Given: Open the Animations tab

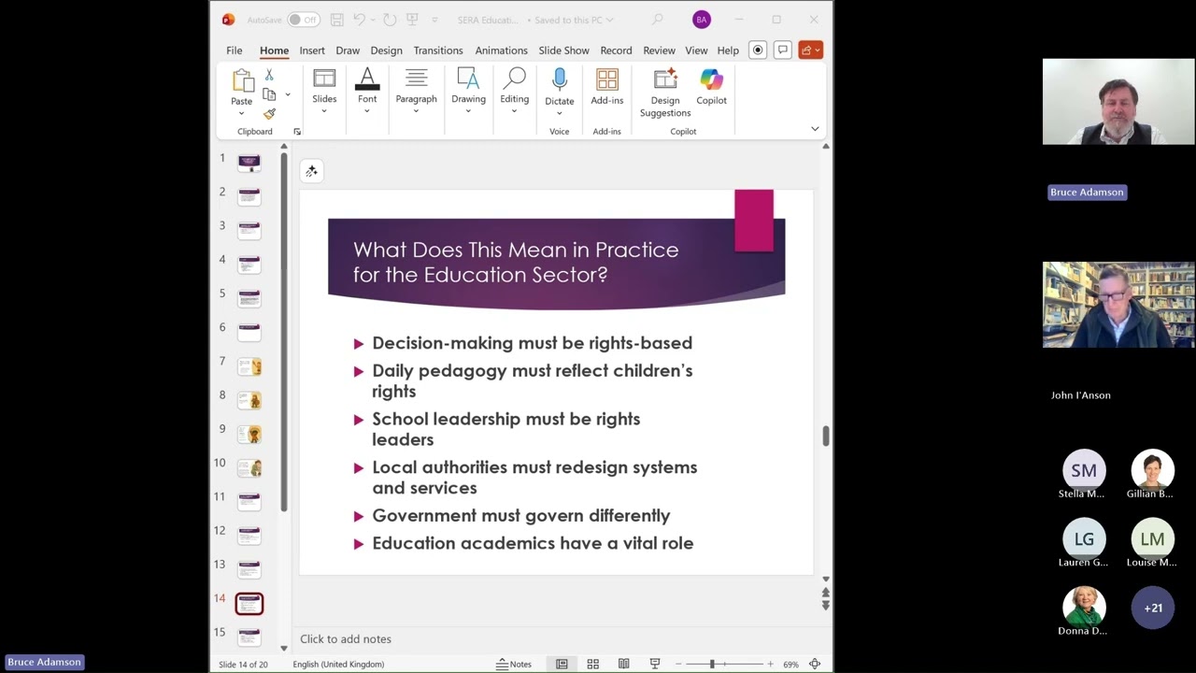Looking at the screenshot, I should (x=501, y=50).
